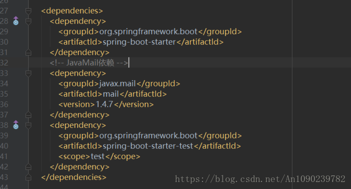Screen dimensions: 351x189
Task: Click org.springframework.boot on line 39
Action: point(148,135)
